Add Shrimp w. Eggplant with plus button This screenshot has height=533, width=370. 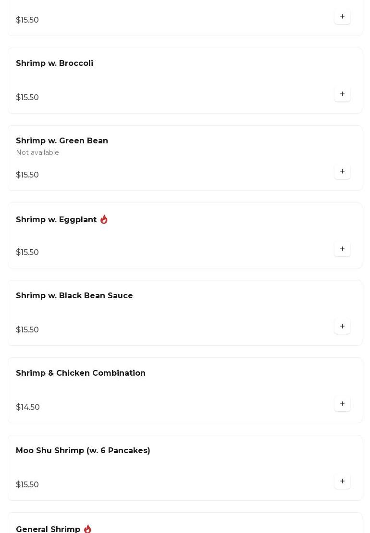click(342, 249)
